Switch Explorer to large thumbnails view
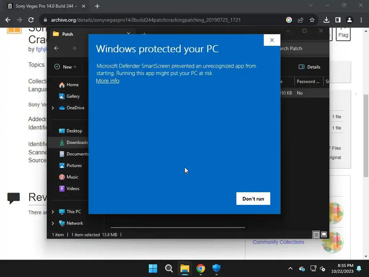Screen dimensions: 369x277 point(324,234)
